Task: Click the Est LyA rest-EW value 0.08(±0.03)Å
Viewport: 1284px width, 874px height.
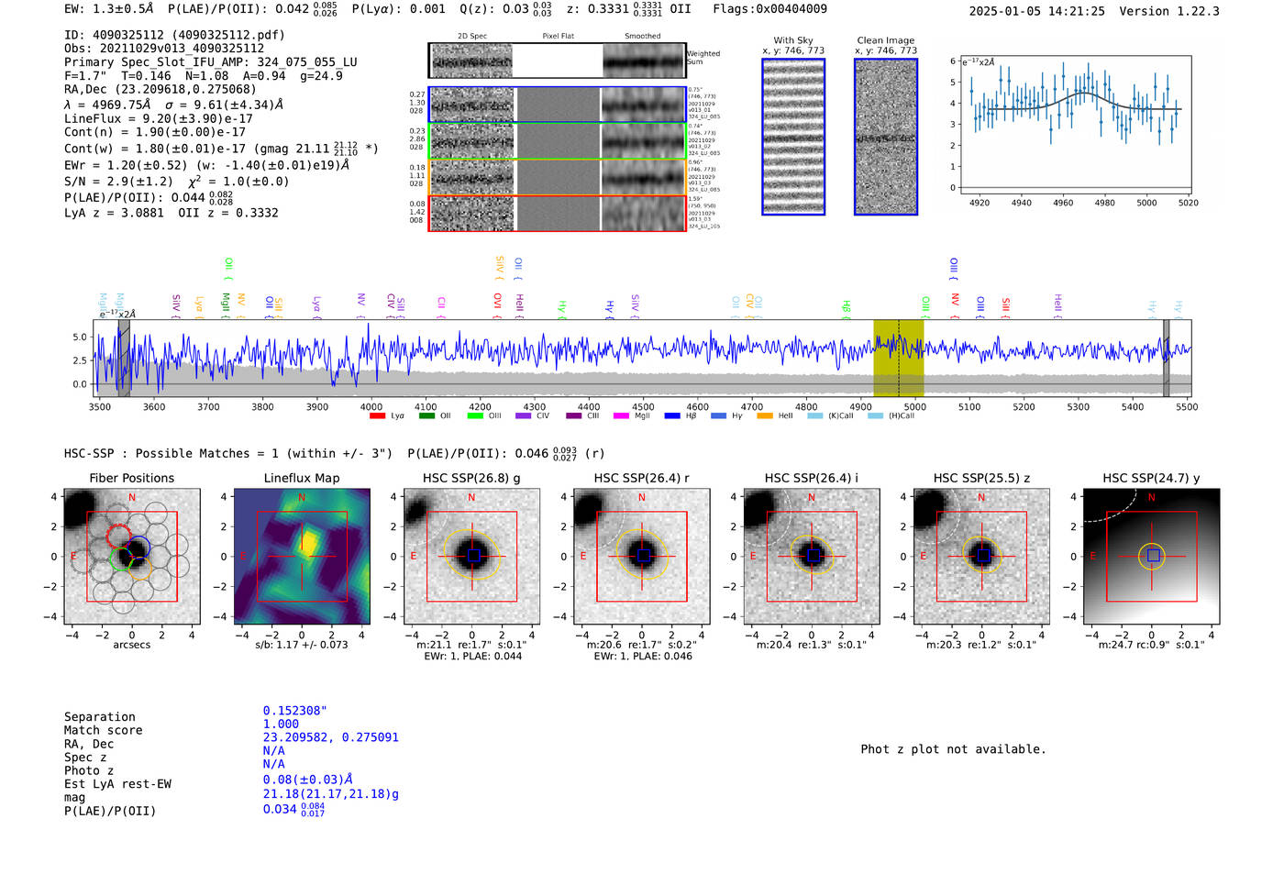Action: click(x=308, y=780)
